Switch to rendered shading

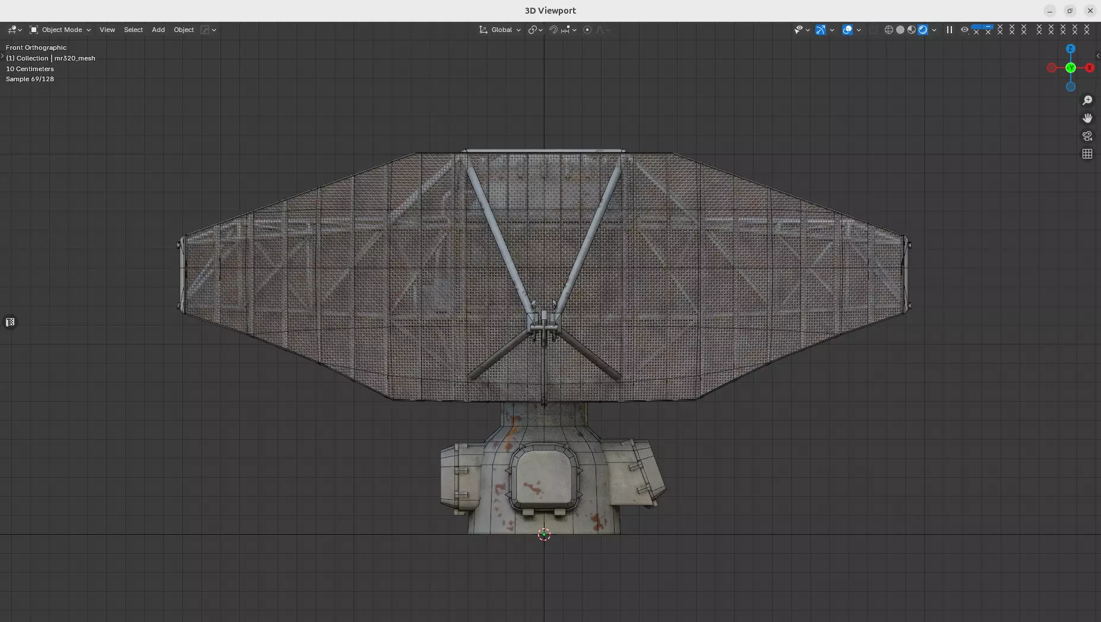coord(923,30)
